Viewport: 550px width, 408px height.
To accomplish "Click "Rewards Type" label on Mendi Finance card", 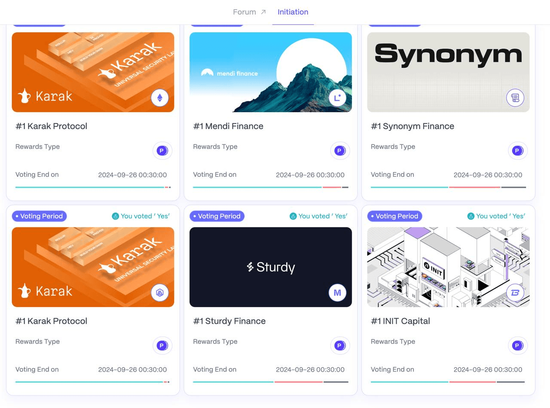I will tap(215, 147).
